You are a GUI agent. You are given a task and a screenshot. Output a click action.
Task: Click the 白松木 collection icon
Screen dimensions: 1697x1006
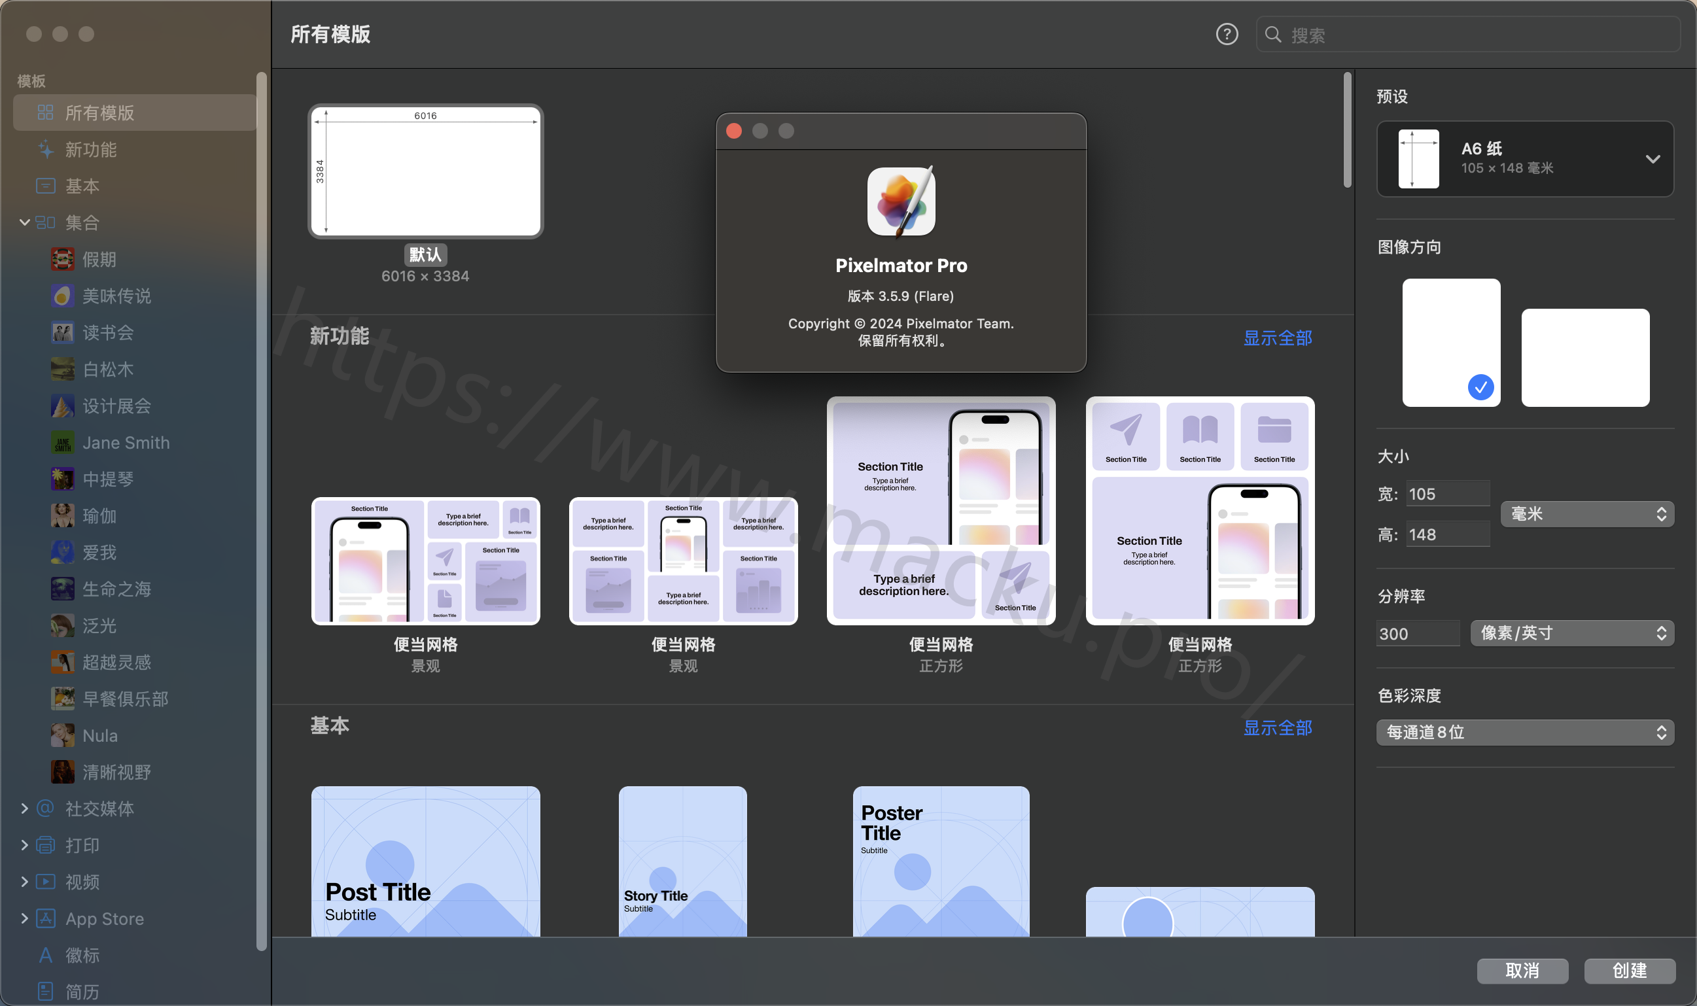(x=62, y=369)
